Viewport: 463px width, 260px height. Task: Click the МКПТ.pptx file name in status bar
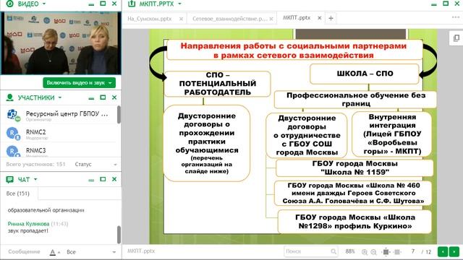pos(141,251)
